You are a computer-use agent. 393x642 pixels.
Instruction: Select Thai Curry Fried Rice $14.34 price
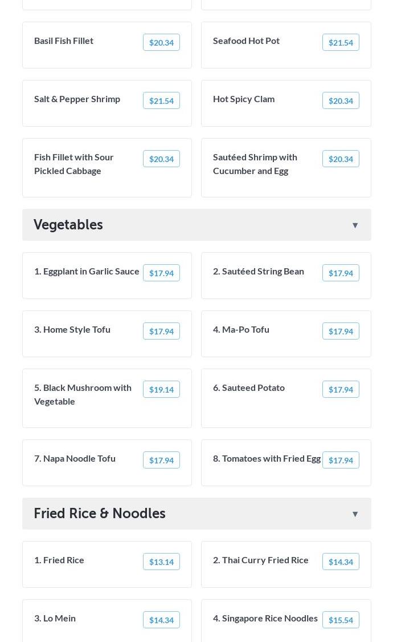coord(341,562)
